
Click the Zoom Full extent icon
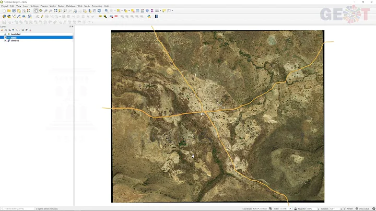point(55,11)
